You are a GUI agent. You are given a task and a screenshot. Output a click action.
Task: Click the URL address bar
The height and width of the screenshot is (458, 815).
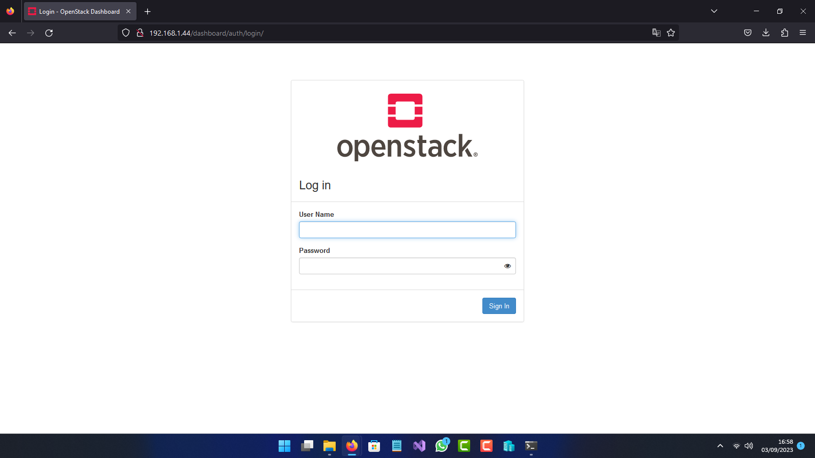(397, 33)
